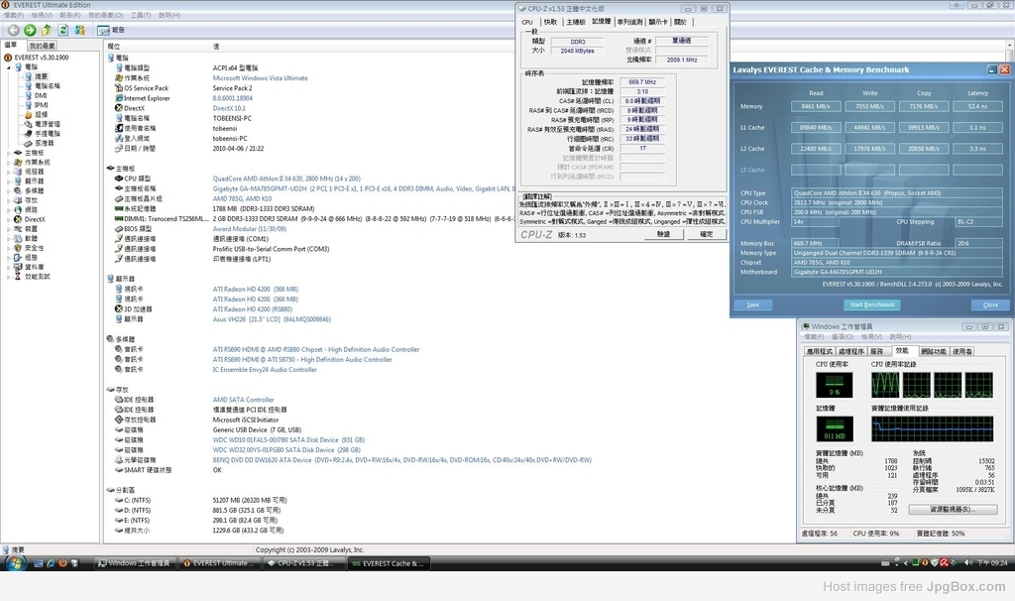Click the grey Back arrow in EVEREST toolbar
The width and height of the screenshot is (1015, 601).
[13, 30]
